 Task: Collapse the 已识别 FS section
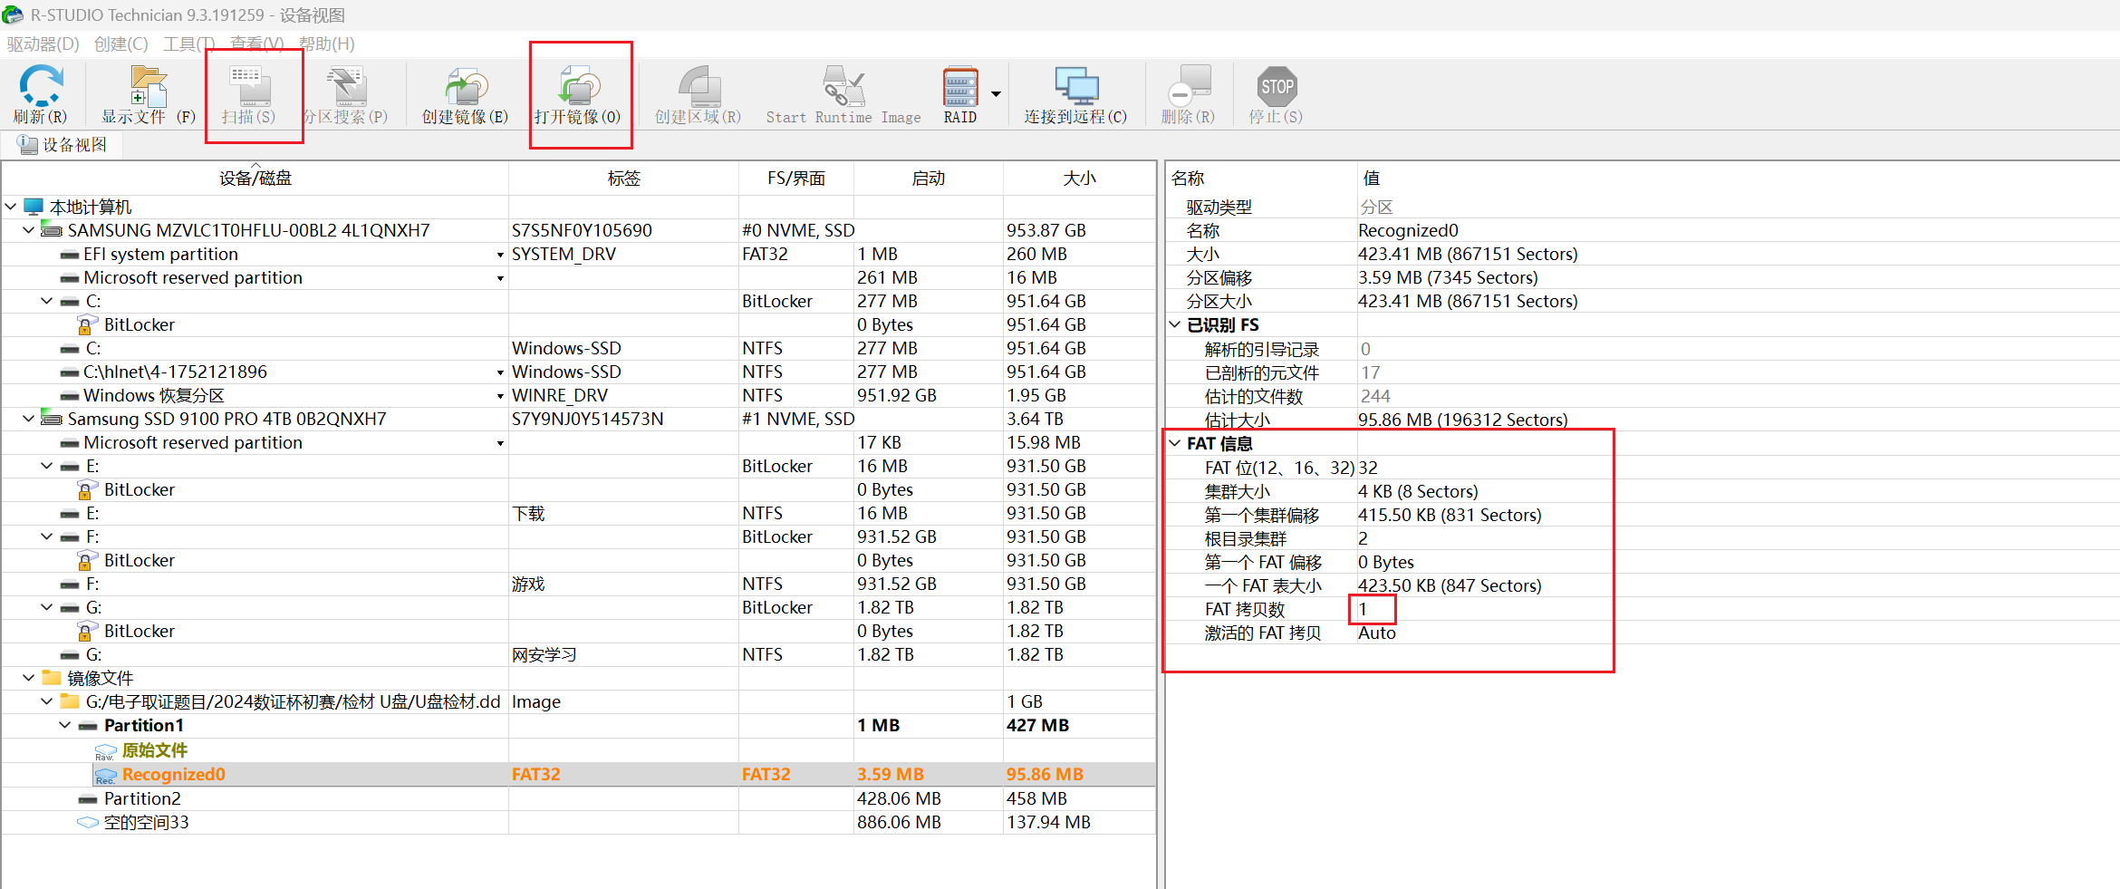click(x=1175, y=325)
